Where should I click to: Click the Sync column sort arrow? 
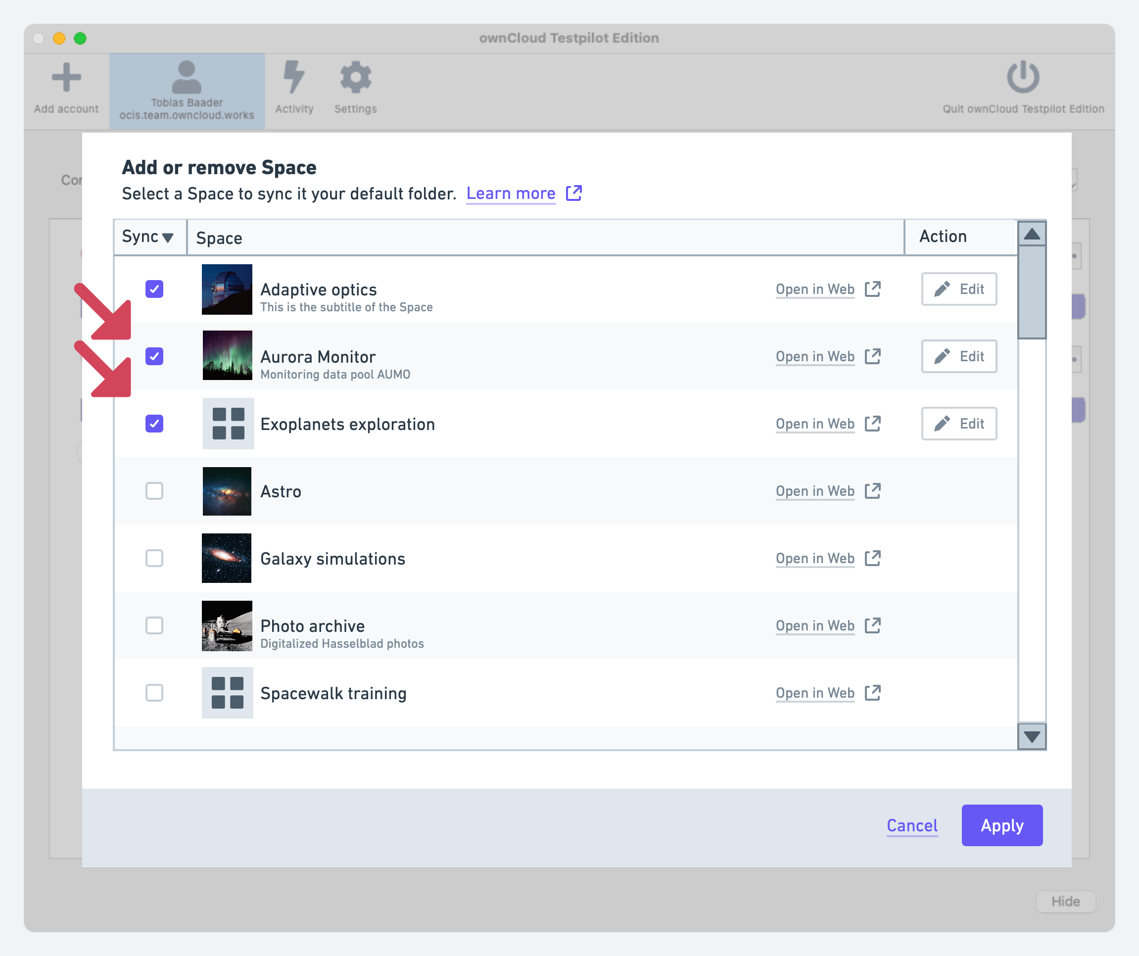point(168,237)
